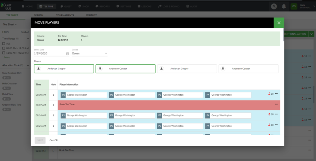This screenshot has width=316, height=161.
Task: Collapse the Time Range filter section
Action: (x=28, y=38)
